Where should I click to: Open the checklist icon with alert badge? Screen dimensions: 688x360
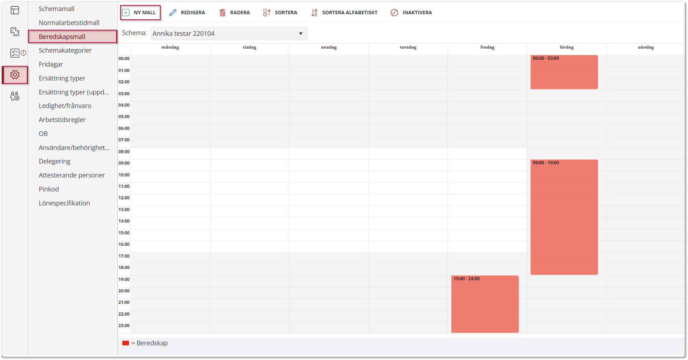pyautogui.click(x=15, y=53)
